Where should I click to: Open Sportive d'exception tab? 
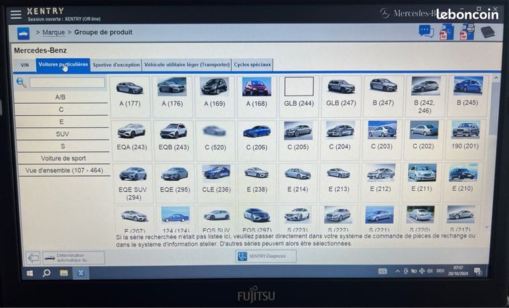[x=117, y=65]
